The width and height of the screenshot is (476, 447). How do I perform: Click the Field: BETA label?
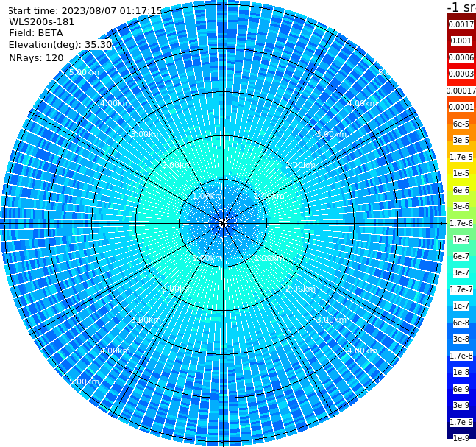[x=36, y=33]
